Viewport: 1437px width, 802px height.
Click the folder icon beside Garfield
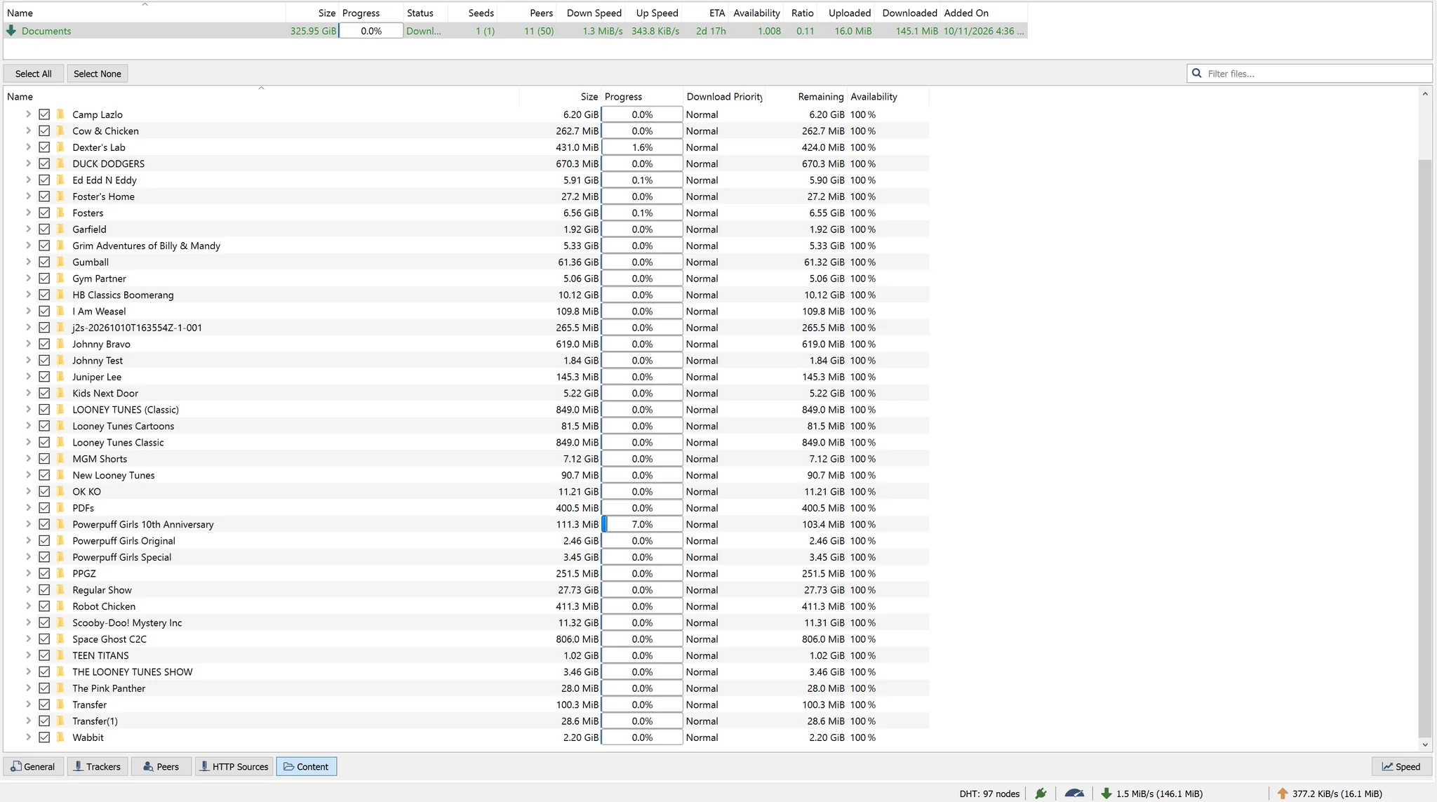point(60,229)
